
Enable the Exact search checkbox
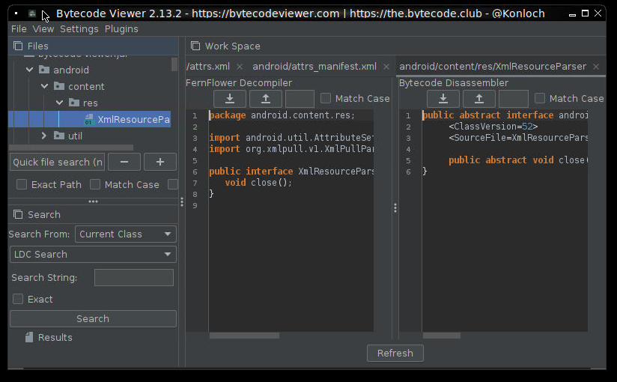pos(18,299)
